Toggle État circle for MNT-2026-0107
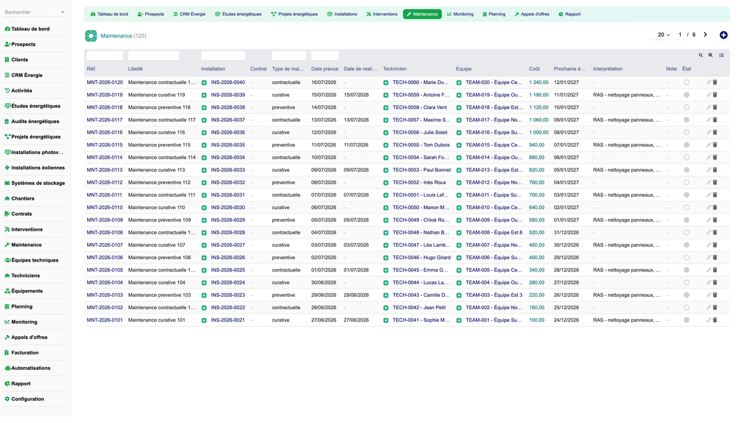 686,245
